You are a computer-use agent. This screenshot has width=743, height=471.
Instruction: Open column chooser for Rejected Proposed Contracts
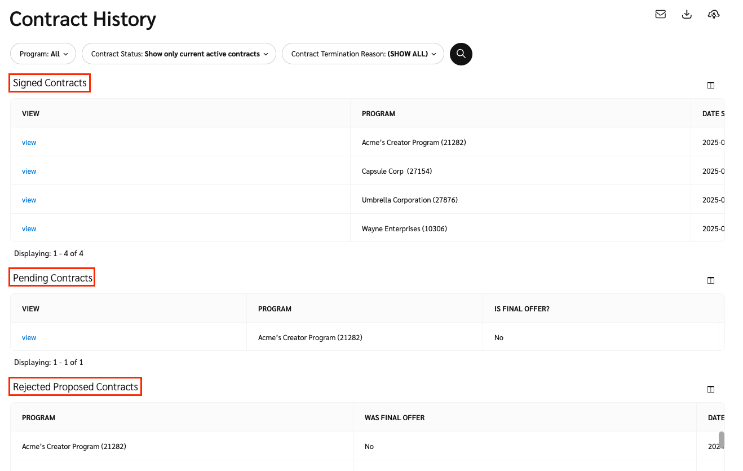point(710,389)
